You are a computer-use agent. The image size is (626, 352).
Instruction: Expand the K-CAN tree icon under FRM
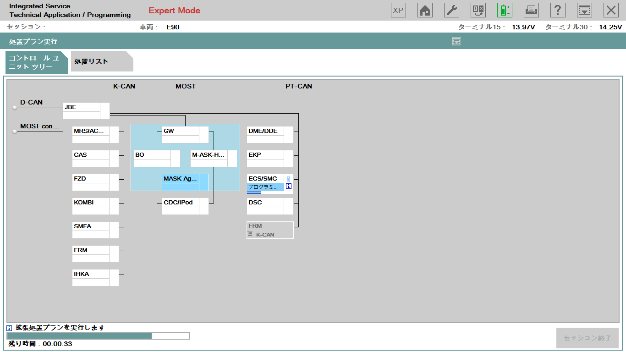click(x=250, y=234)
